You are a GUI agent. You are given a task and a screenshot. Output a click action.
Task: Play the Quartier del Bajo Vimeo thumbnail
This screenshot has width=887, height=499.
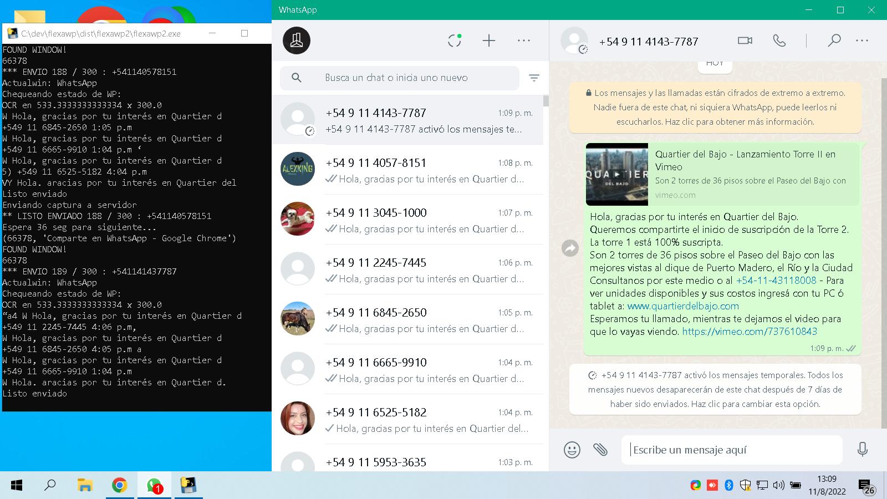[616, 174]
